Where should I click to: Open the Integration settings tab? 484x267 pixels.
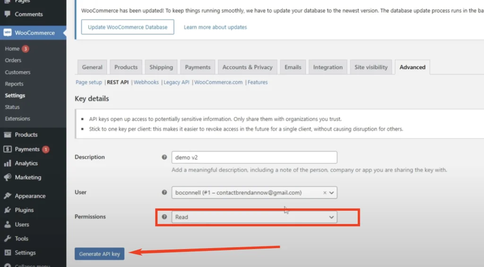[x=328, y=67]
